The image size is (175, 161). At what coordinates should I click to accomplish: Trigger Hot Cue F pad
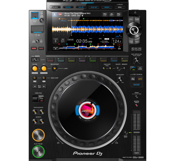coord(103,59)
